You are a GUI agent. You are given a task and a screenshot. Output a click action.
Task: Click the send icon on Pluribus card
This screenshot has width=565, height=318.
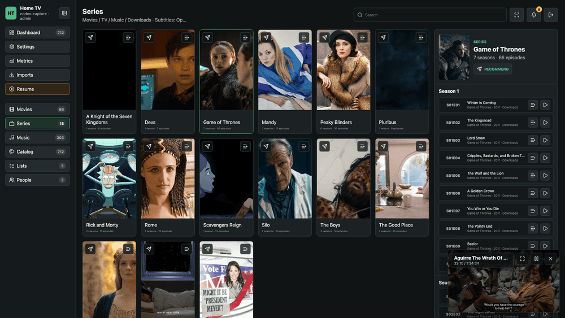tap(383, 37)
